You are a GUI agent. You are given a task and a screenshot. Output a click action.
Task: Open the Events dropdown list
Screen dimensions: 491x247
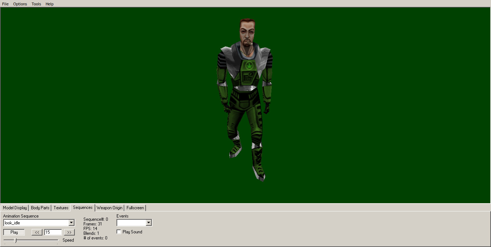[x=149, y=223]
